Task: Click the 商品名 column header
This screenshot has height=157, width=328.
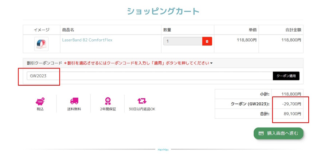Action: coord(68,30)
